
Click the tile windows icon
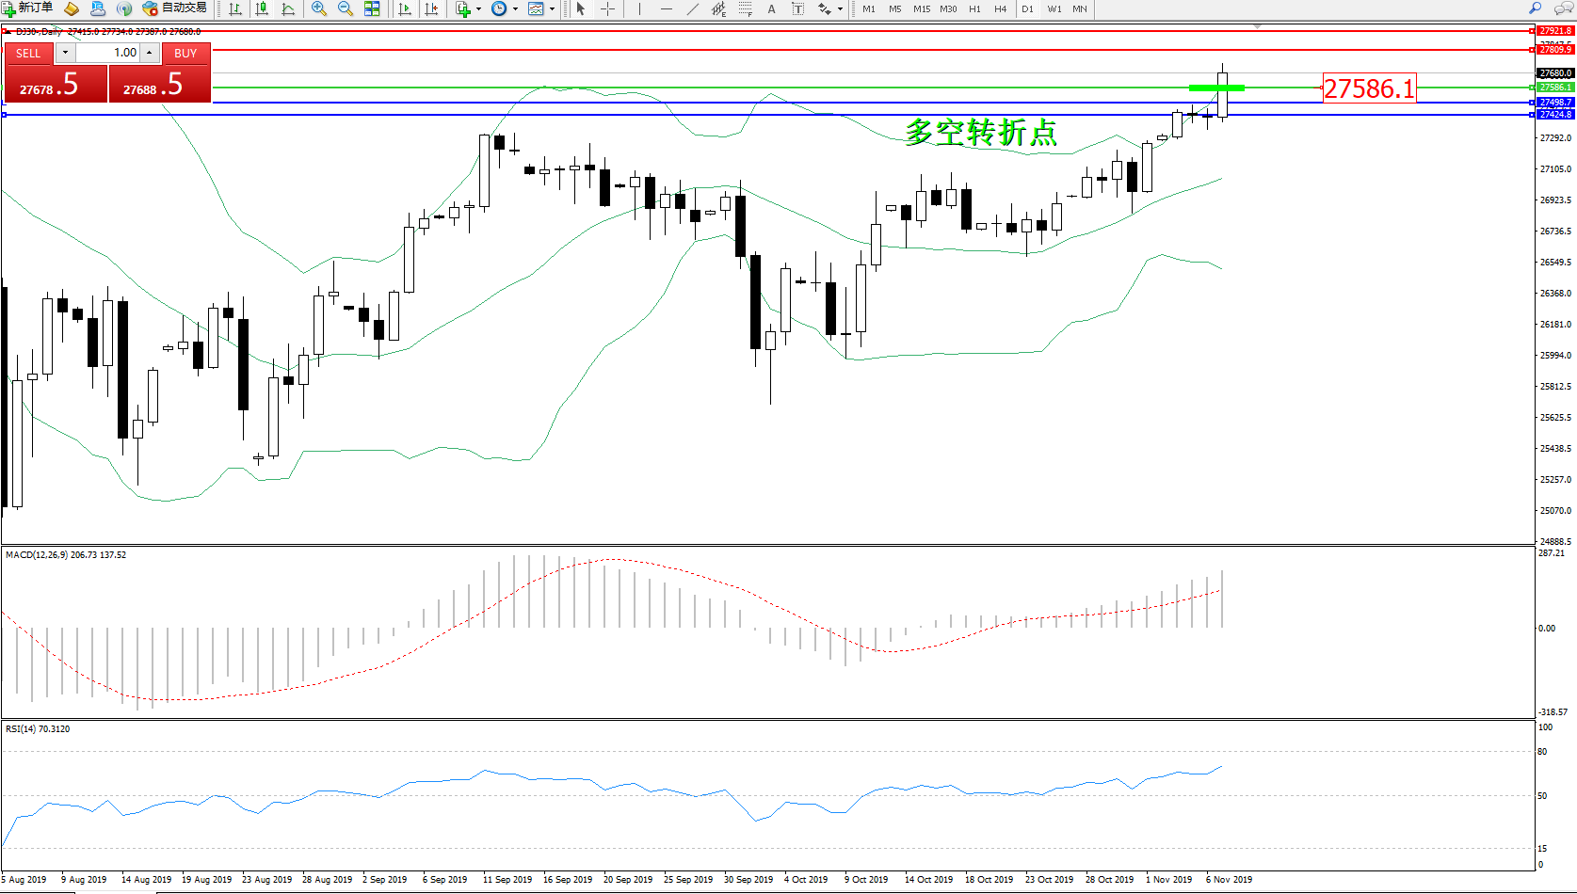pyautogui.click(x=372, y=8)
